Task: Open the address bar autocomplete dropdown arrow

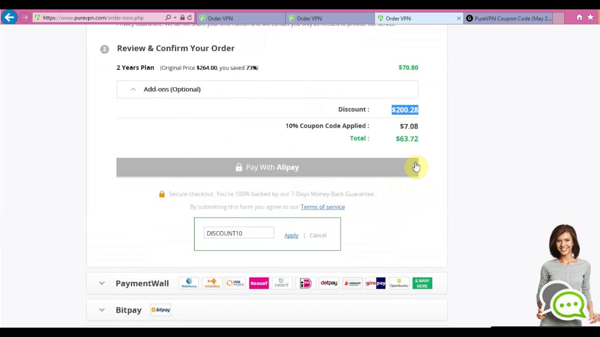Action: [175, 18]
